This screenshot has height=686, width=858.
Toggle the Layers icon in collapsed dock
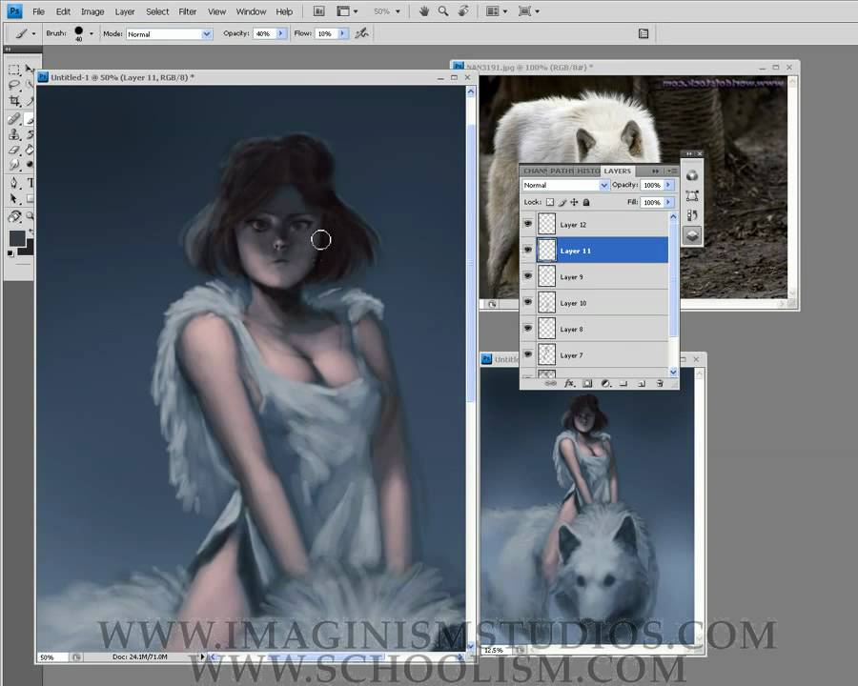[692, 235]
